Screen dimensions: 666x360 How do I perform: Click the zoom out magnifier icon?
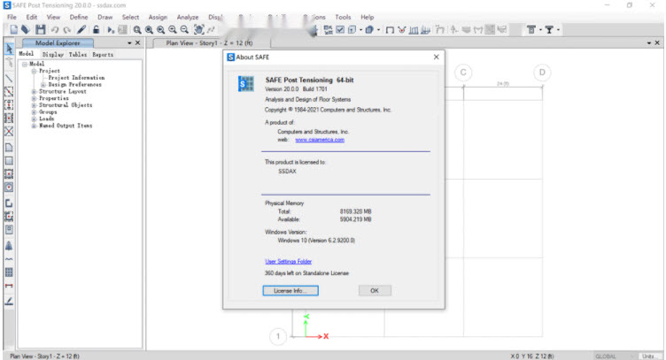(184, 30)
